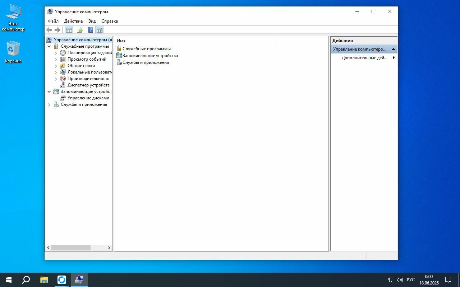Viewport: 460px width, 287px height.
Task: Toggle the console tree pane toolbar button
Action: (x=69, y=30)
